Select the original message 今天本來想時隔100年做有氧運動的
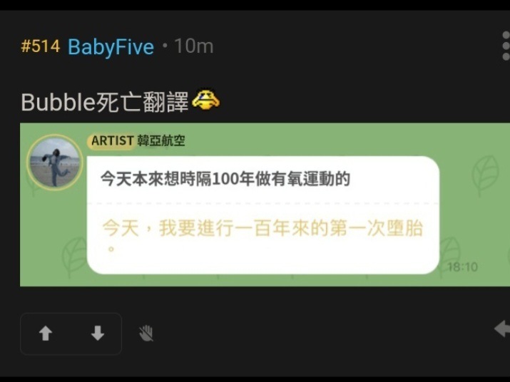Viewport: 510px width, 382px height. [x=225, y=179]
